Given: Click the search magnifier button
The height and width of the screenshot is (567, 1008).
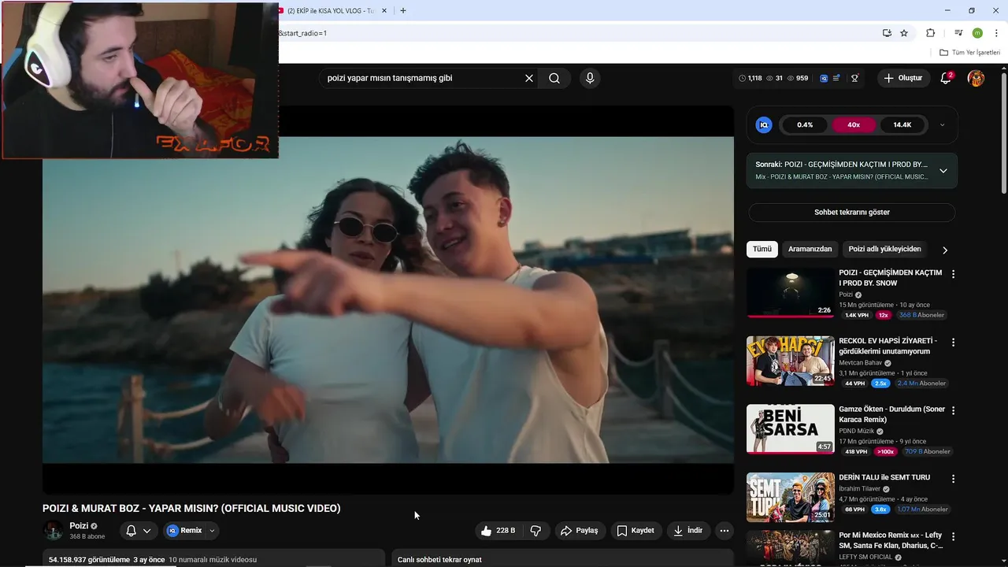Looking at the screenshot, I should click(554, 78).
